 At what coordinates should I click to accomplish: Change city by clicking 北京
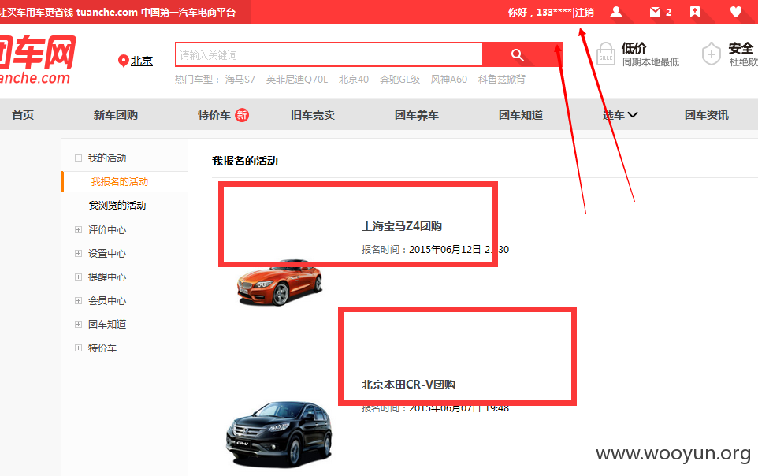pyautogui.click(x=142, y=61)
